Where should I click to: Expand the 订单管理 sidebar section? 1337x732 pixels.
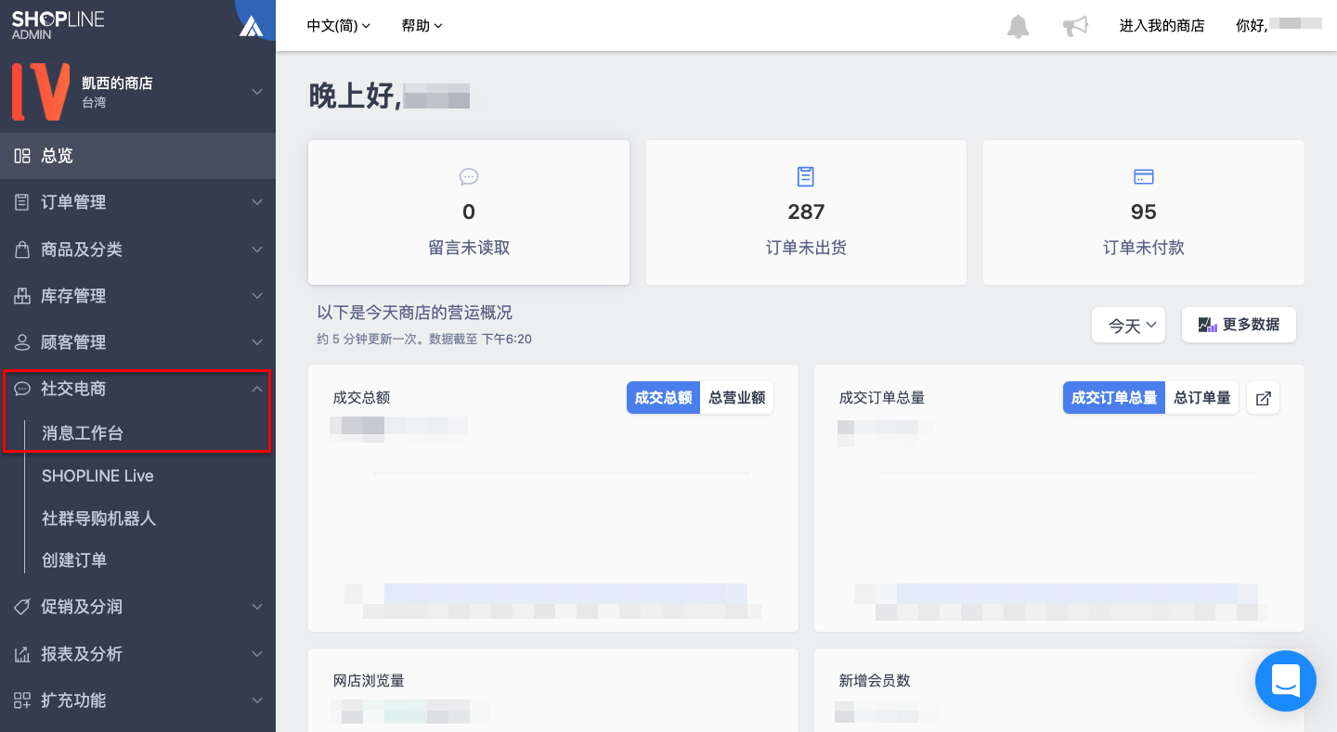[137, 202]
